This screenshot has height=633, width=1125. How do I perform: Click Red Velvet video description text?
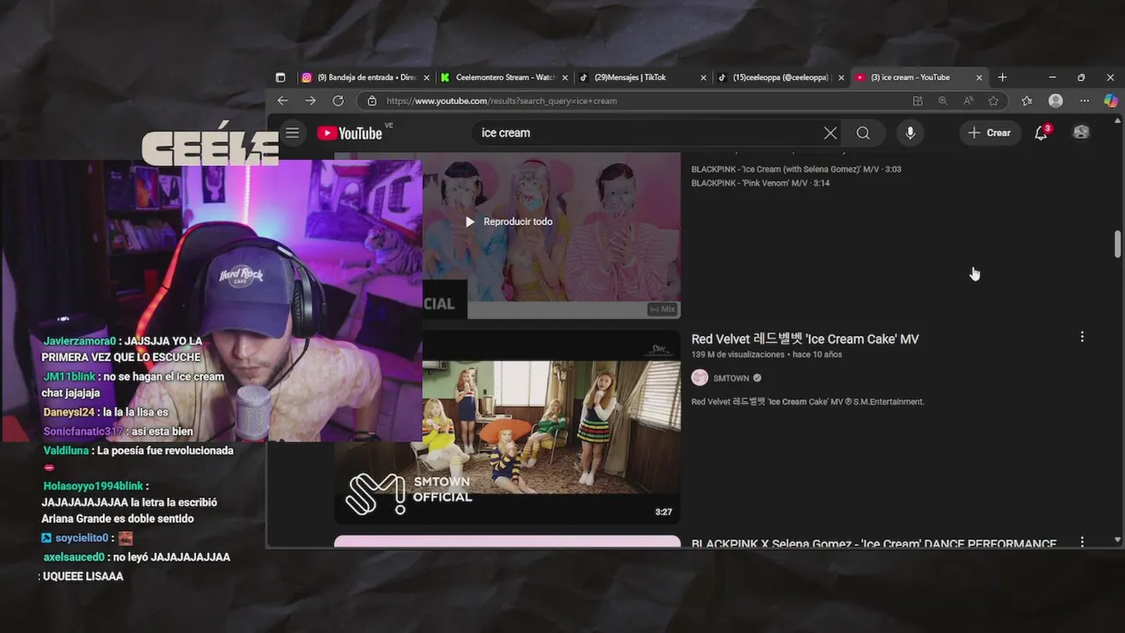(x=808, y=402)
